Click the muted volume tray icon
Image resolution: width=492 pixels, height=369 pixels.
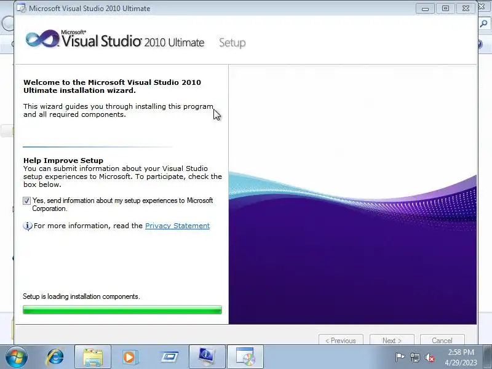429,357
